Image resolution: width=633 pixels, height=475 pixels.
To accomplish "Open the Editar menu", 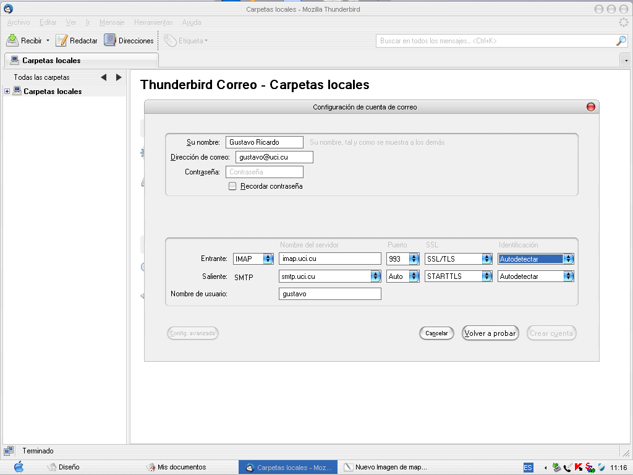I will point(48,22).
